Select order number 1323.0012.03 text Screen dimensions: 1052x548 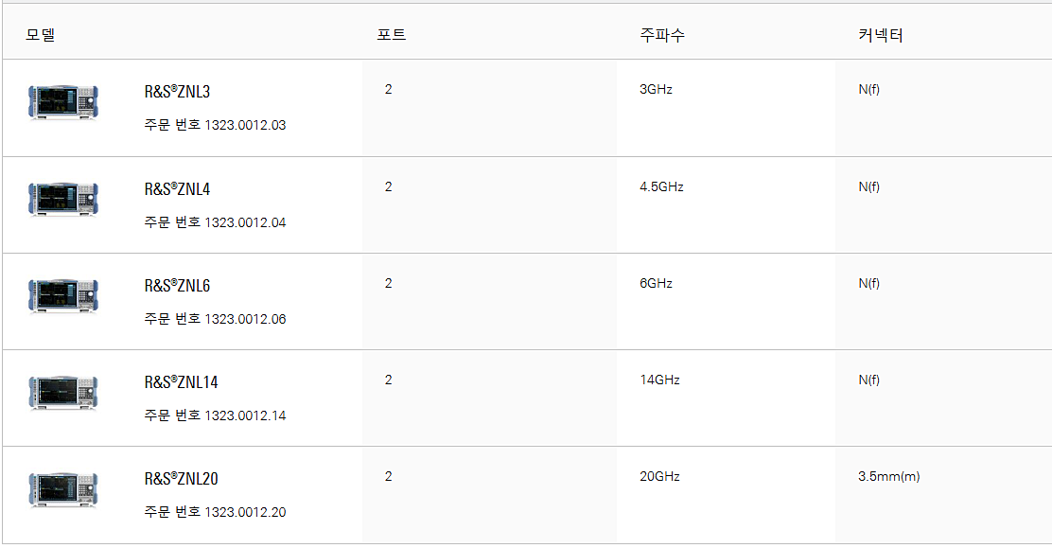(x=246, y=125)
